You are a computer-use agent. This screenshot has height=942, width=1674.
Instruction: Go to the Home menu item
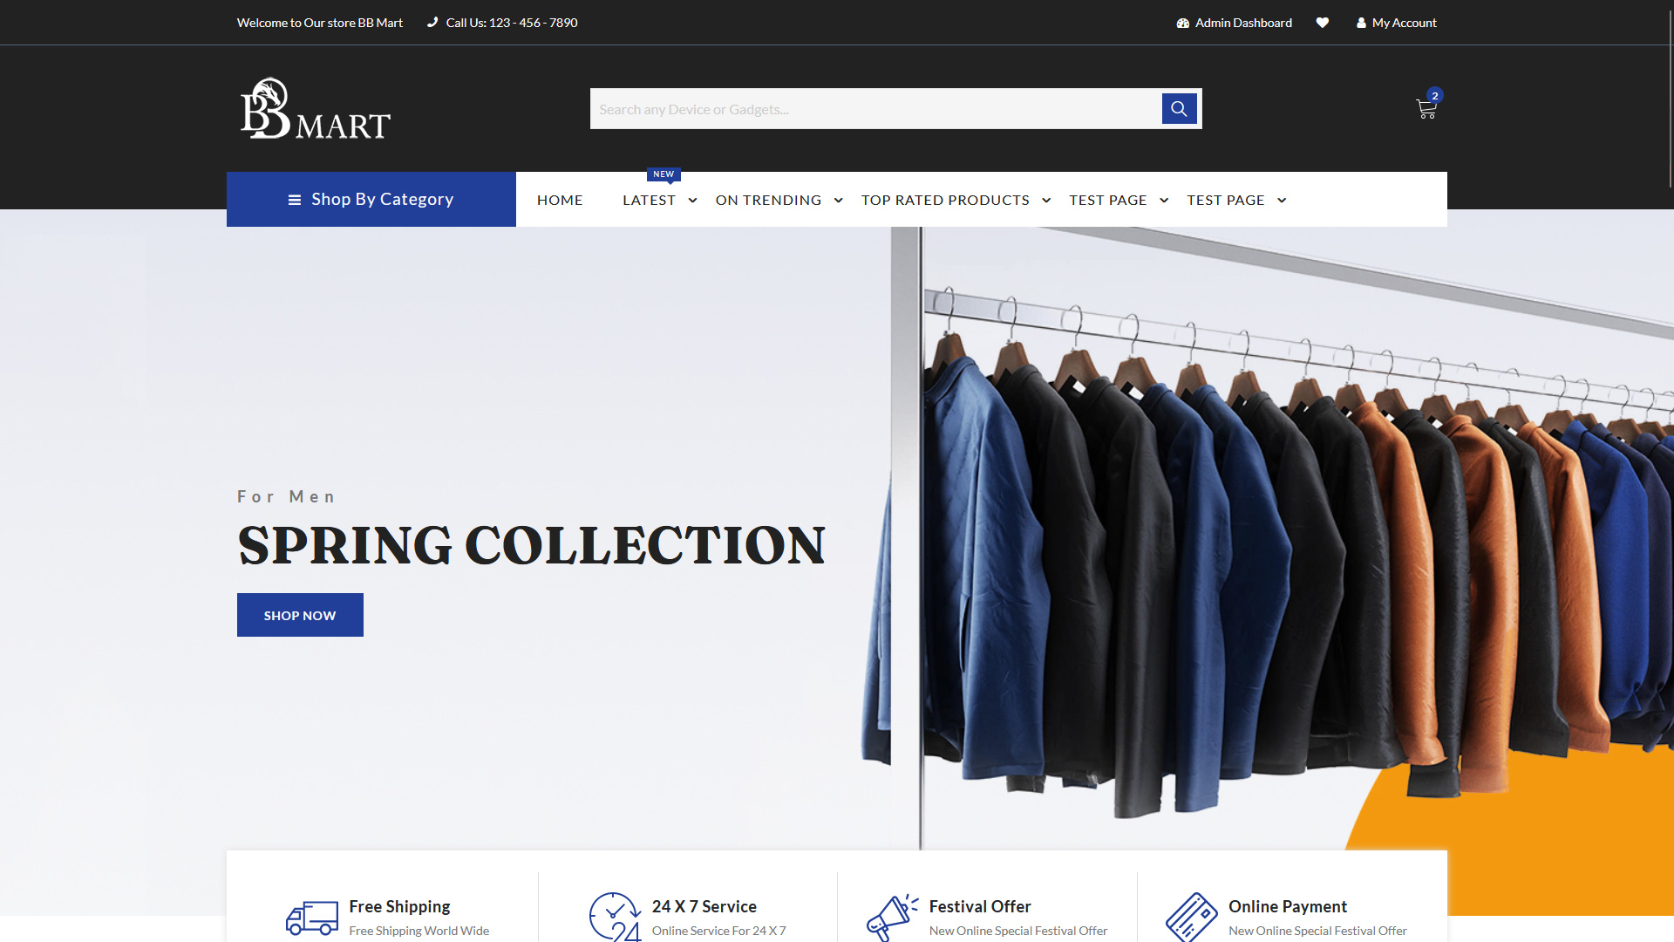tap(560, 200)
